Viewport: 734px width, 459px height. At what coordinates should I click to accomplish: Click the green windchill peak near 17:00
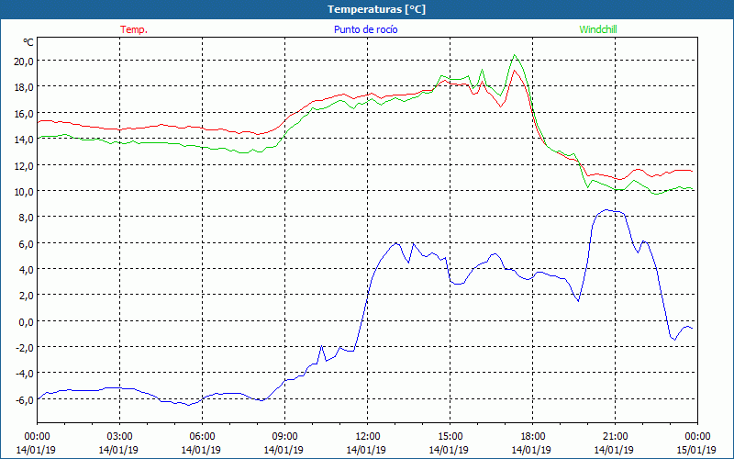[515, 55]
